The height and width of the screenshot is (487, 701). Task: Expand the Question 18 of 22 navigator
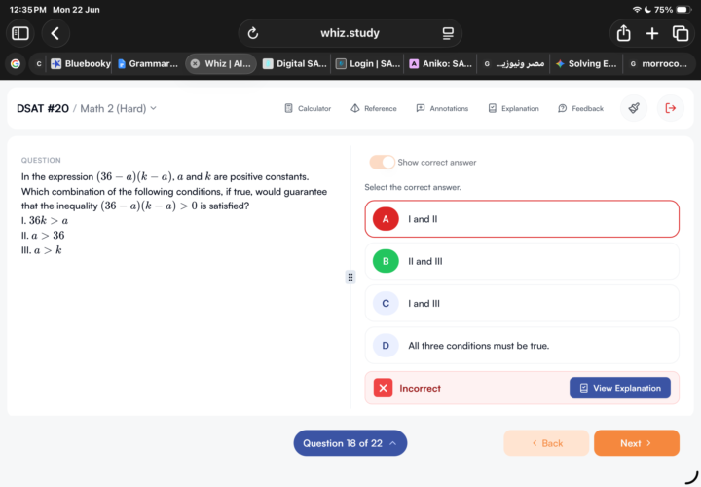click(350, 443)
